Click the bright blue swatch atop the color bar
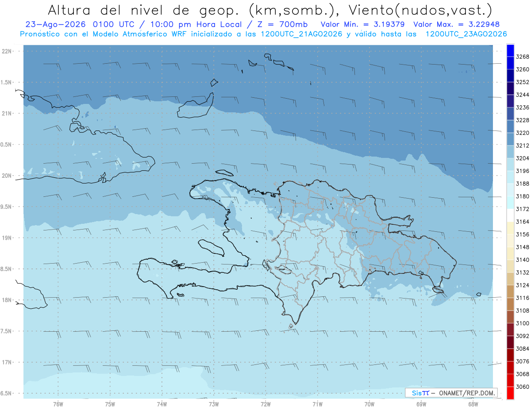This screenshot has width=531, height=410. coord(510,50)
